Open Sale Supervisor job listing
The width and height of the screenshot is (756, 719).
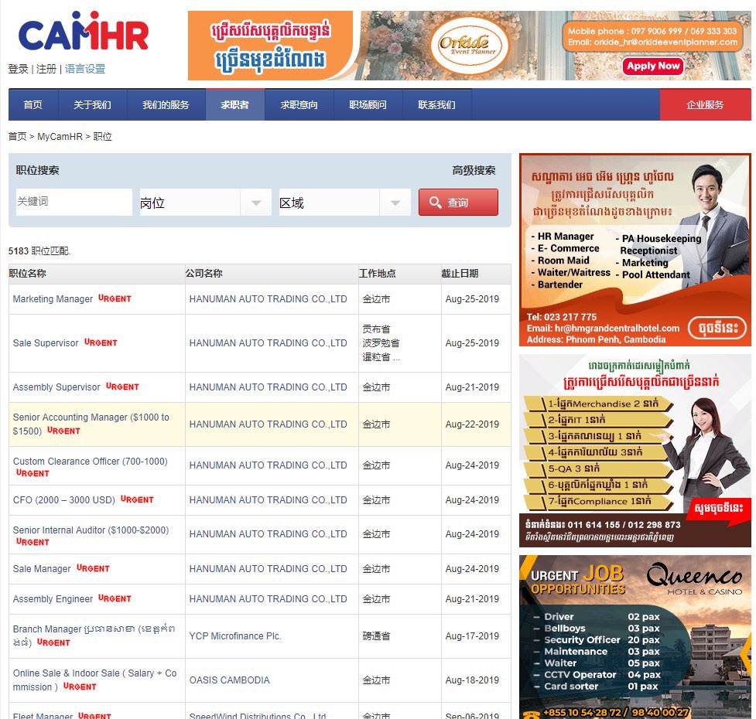pyautogui.click(x=46, y=343)
